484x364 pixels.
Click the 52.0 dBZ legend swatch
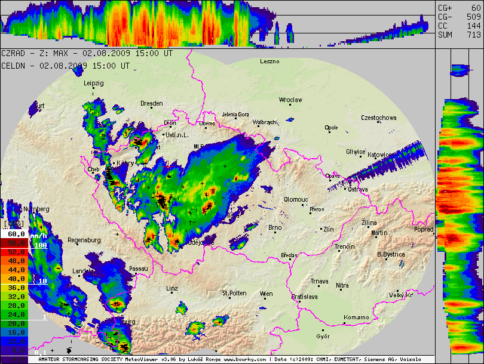click(x=14, y=252)
